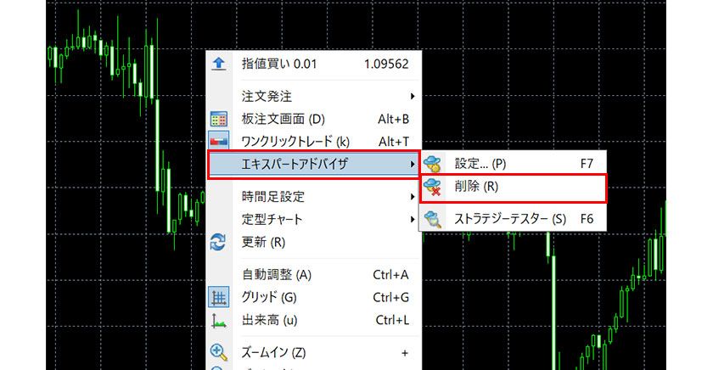713x370 pixels.
Task: Toggle グリッド (G) menu option
Action: click(x=314, y=297)
